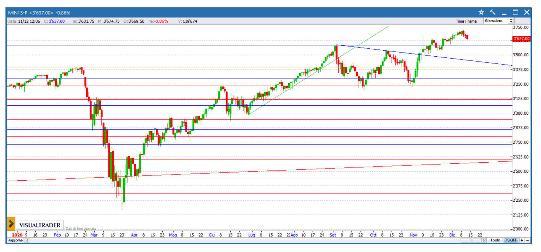Image resolution: width=541 pixels, height=252 pixels.
Task: Click the 3'250.00 price axis label
Action: click(x=520, y=84)
